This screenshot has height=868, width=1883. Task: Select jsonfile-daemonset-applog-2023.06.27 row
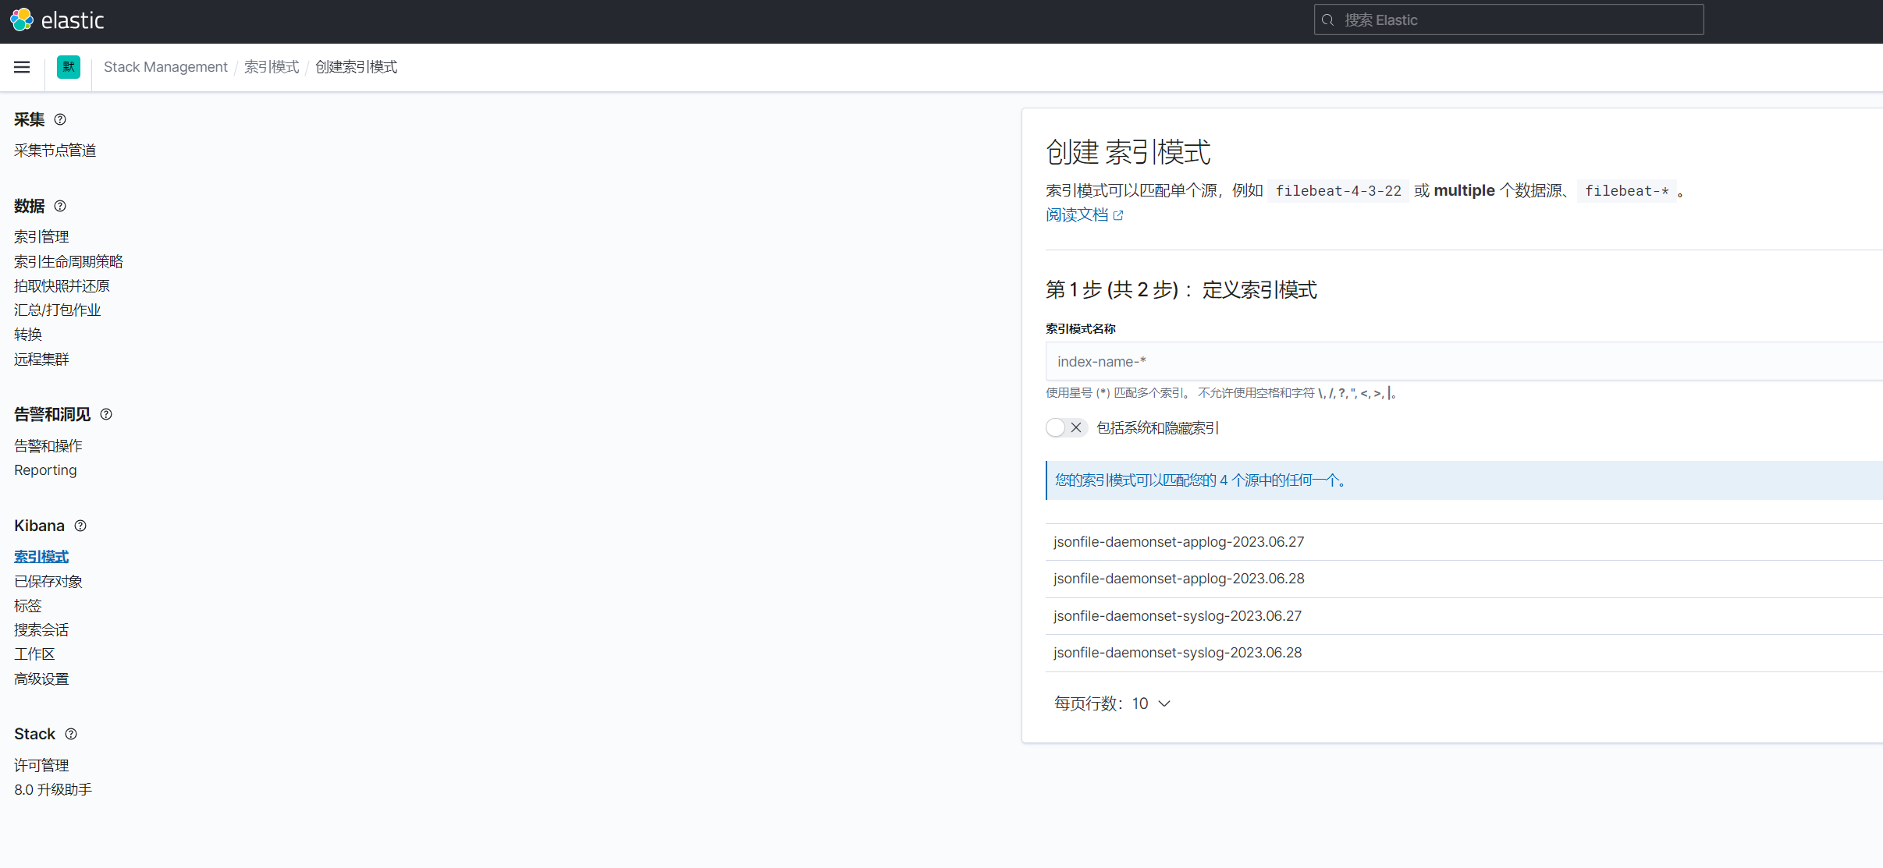tap(1178, 542)
